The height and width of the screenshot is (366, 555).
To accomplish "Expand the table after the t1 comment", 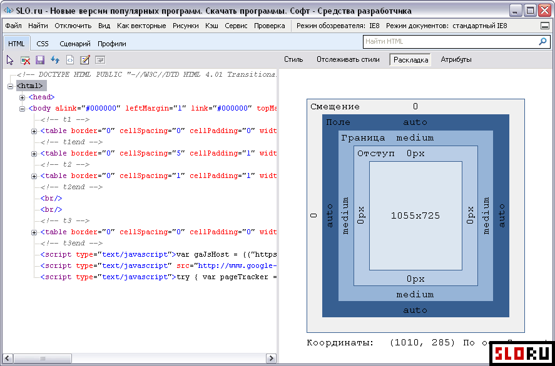I will tap(34, 131).
